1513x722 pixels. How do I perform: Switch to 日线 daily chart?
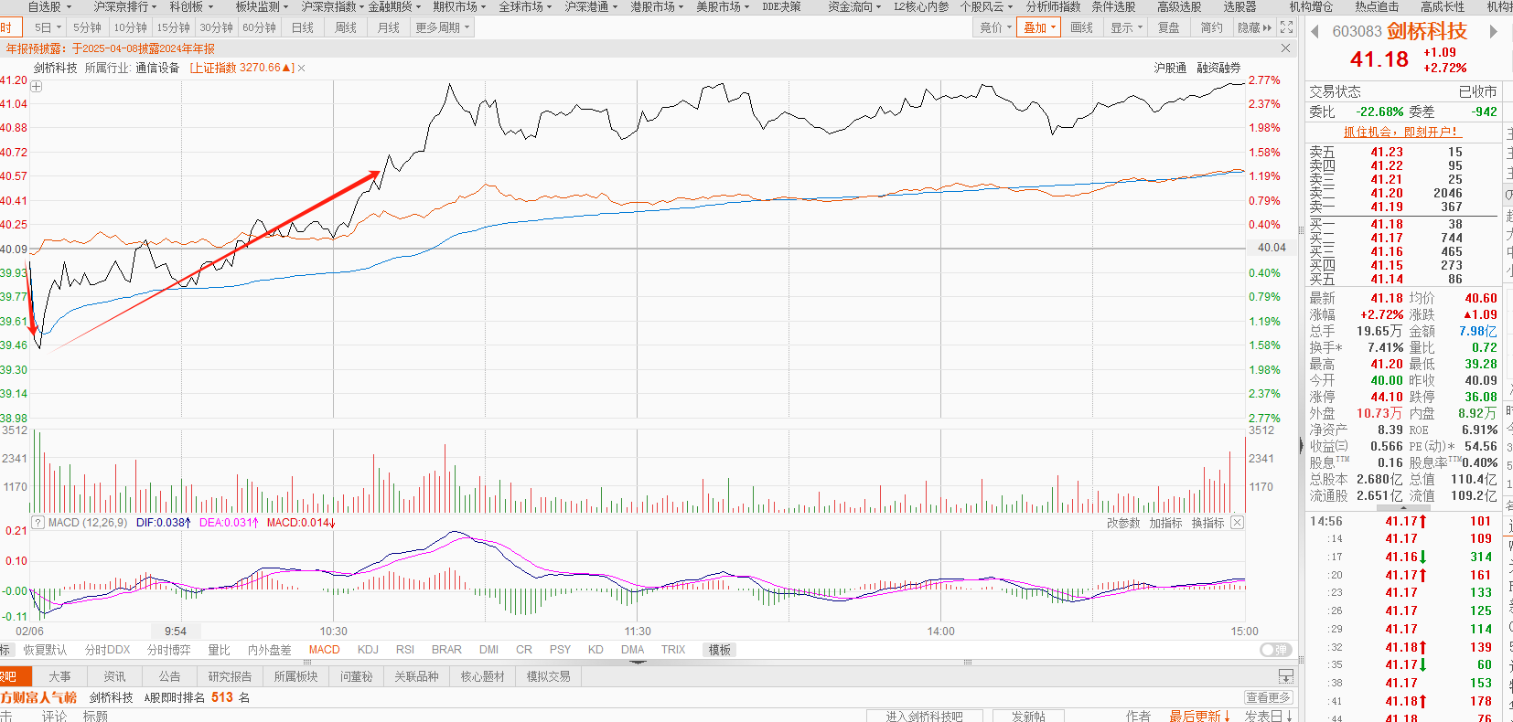pos(303,27)
